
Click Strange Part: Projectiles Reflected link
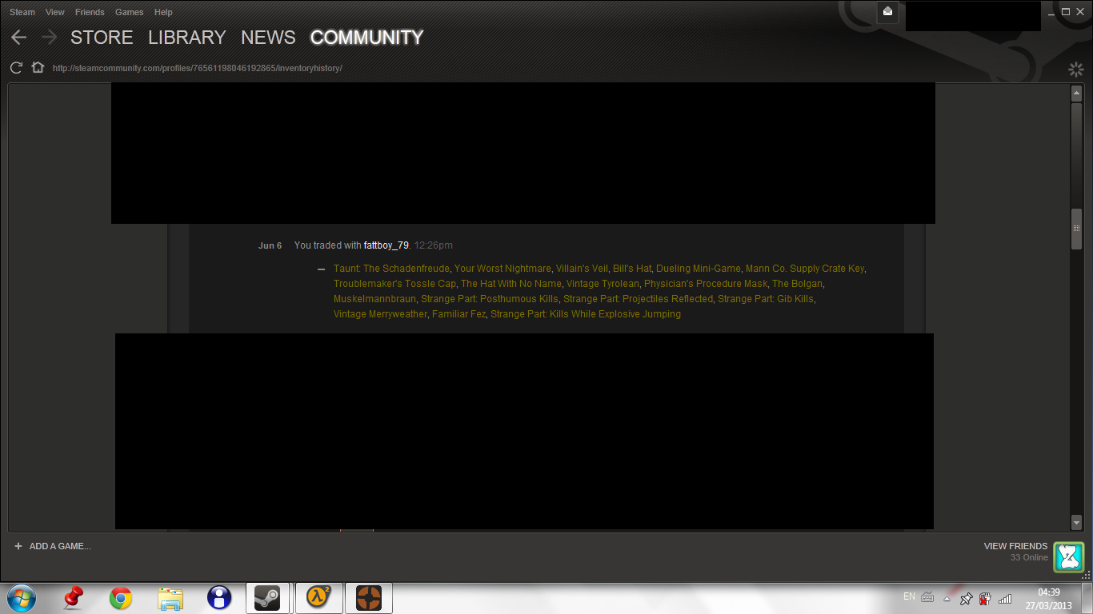(638, 299)
